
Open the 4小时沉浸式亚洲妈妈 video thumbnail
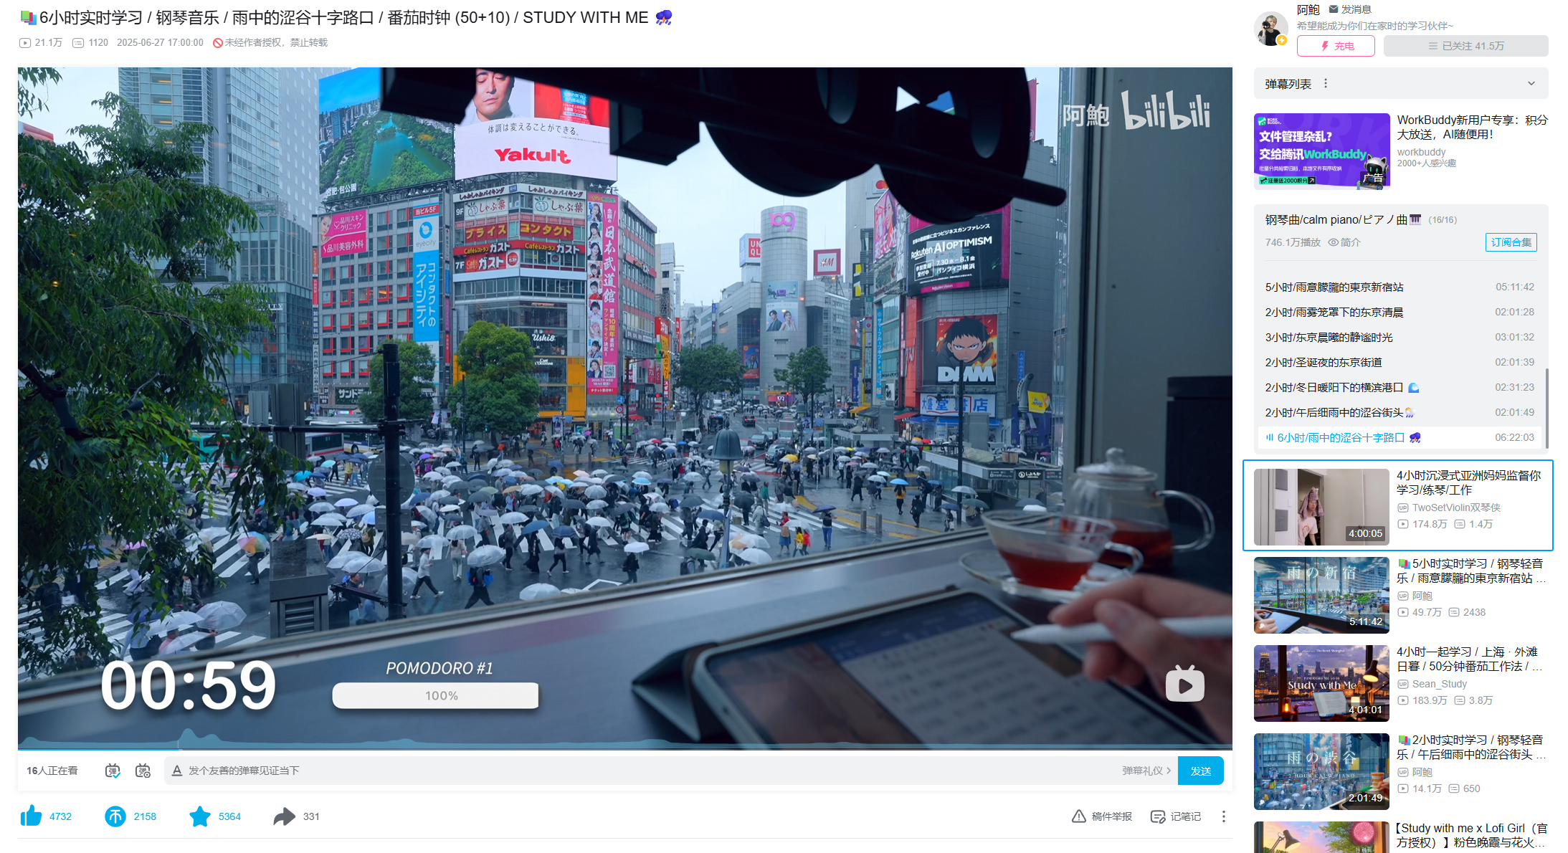pos(1321,507)
